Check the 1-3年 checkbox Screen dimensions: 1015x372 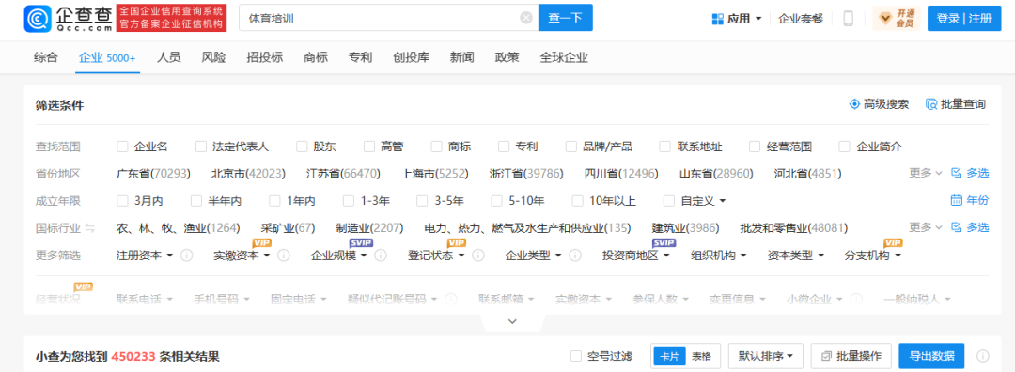point(349,200)
